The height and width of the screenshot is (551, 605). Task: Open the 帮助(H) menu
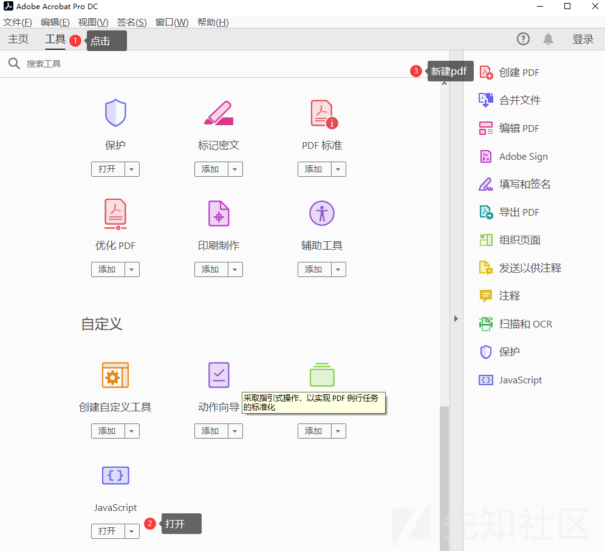[x=213, y=22]
